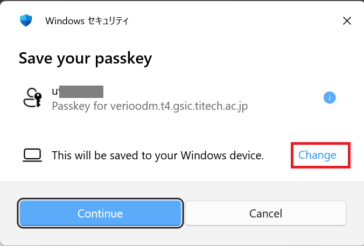Click 'This will be saved to your Windows device'
This screenshot has width=364, height=246.
point(157,156)
